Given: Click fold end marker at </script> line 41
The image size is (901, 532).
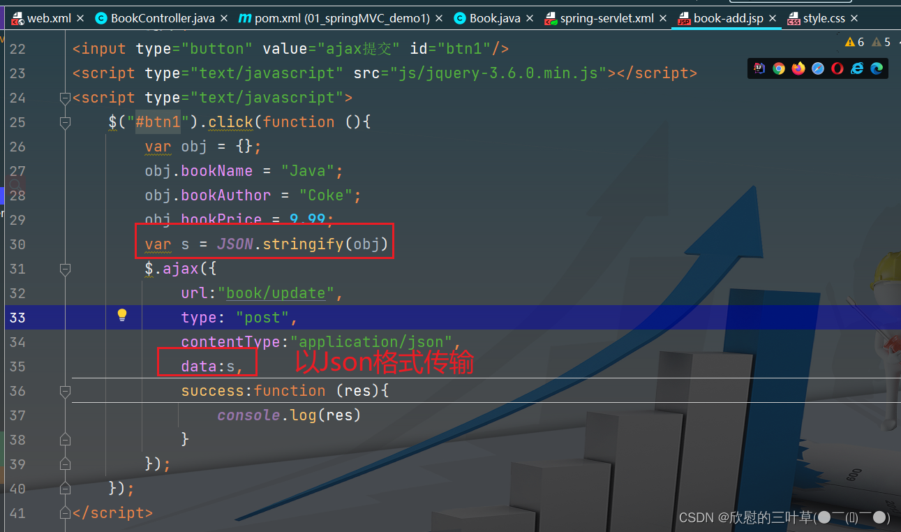Looking at the screenshot, I should [x=65, y=512].
